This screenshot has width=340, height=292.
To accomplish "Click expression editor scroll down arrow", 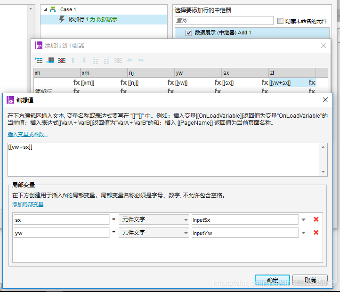I will point(323,172).
